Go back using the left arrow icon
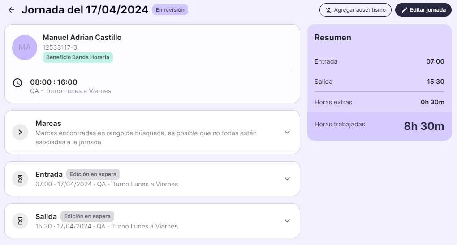 coord(11,10)
